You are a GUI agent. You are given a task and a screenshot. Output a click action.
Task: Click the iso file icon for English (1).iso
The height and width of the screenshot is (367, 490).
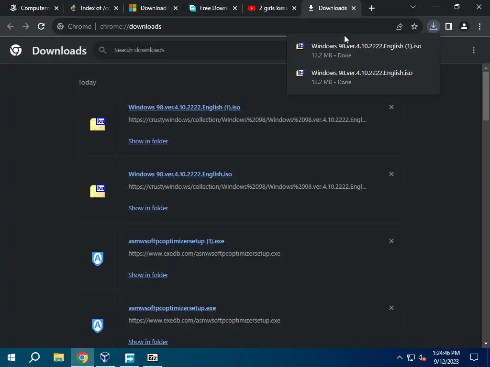(x=98, y=124)
